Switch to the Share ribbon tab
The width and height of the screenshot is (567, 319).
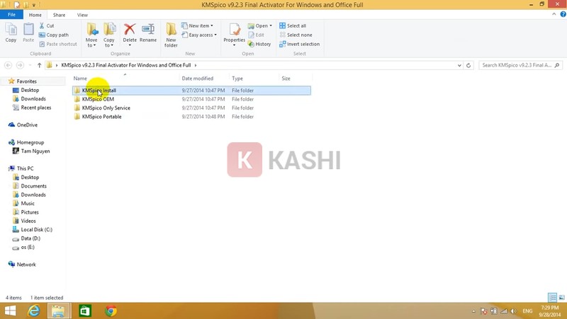pos(59,15)
